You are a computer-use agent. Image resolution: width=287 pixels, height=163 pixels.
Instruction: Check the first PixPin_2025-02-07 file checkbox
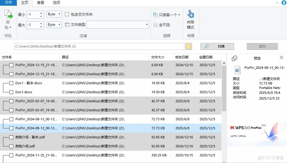point(11,101)
